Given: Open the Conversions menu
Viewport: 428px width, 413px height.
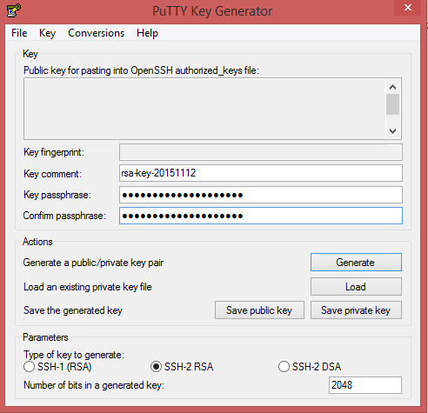Looking at the screenshot, I should point(96,33).
